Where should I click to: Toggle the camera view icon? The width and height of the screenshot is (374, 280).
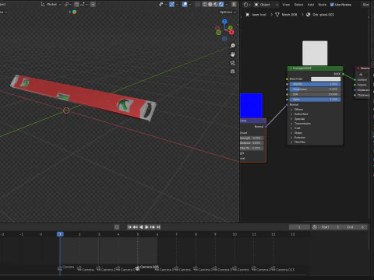click(232, 63)
